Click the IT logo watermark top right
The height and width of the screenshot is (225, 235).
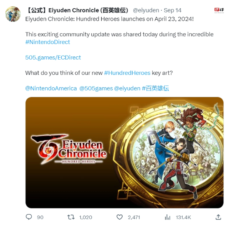click(219, 10)
